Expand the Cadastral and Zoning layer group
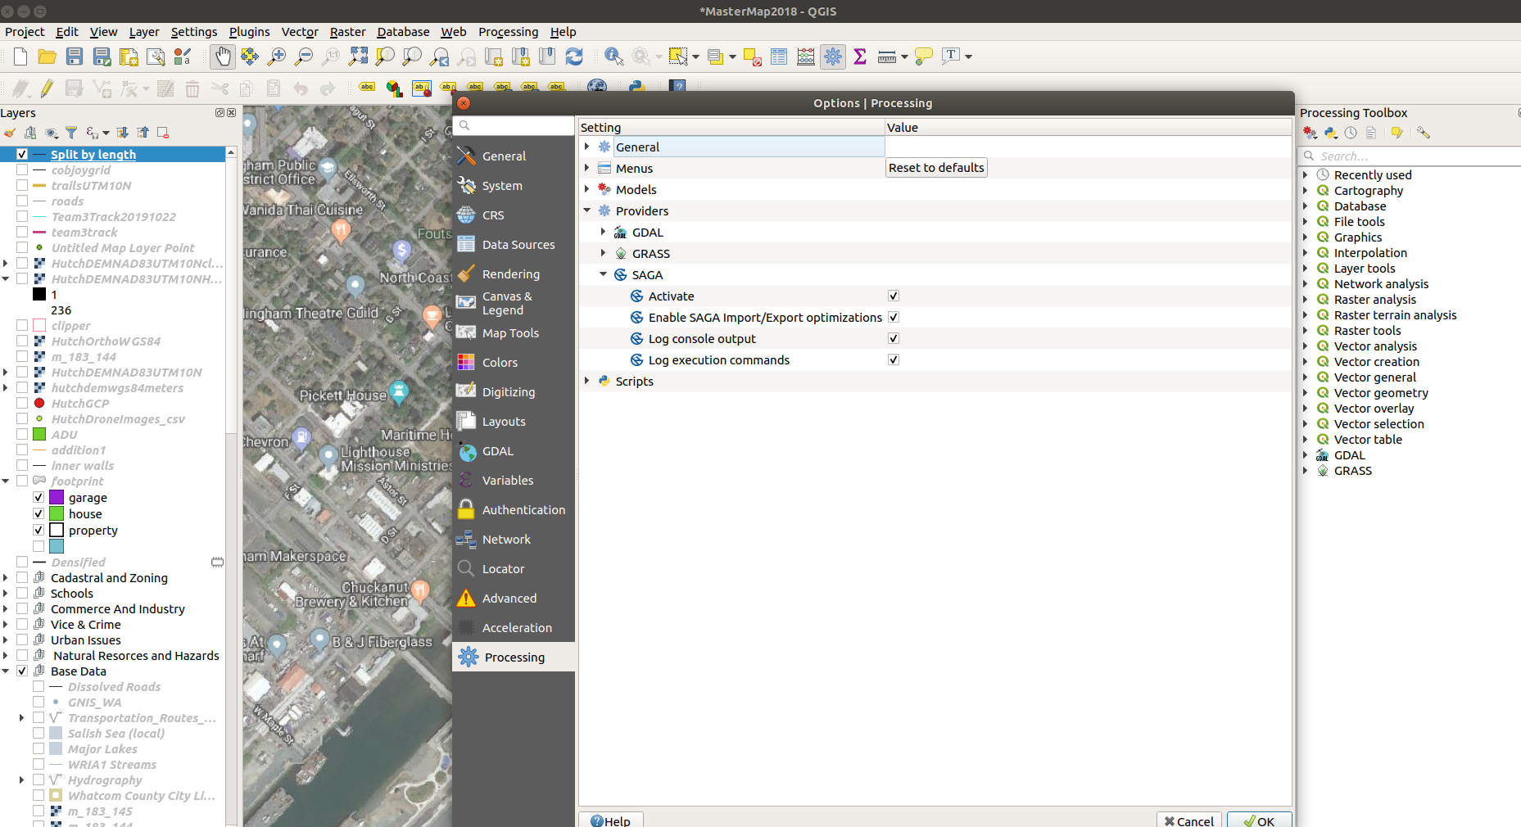 (x=6, y=577)
